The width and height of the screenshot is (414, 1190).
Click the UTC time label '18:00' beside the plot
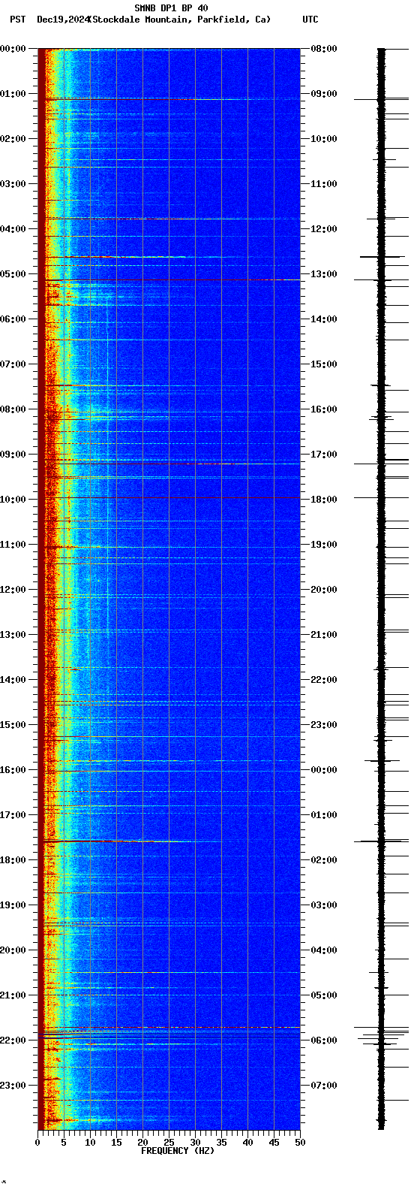pyautogui.click(x=324, y=500)
